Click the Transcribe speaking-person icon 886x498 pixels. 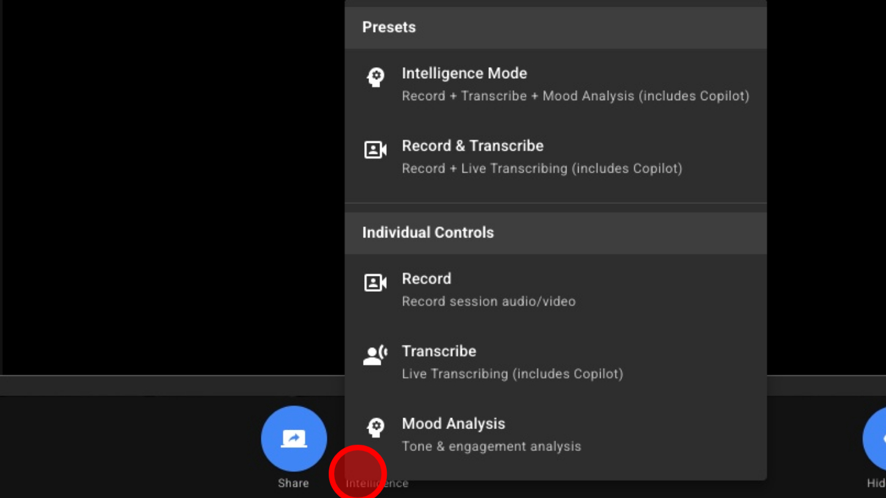coord(375,355)
